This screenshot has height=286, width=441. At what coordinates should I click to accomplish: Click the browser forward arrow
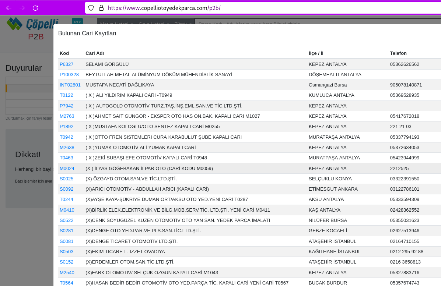(22, 8)
